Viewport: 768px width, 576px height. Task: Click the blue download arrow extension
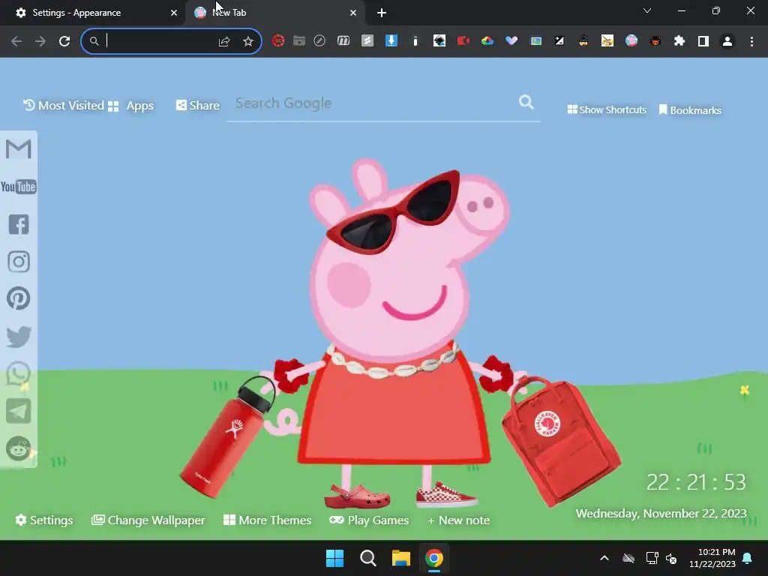(391, 40)
